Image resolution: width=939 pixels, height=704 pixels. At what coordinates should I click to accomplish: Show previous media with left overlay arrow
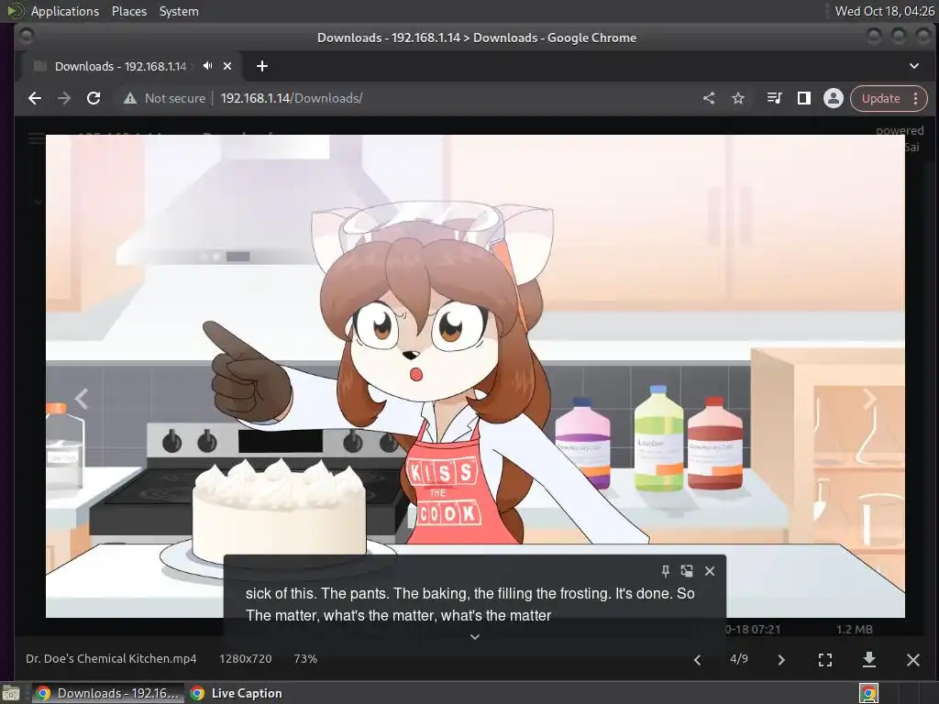click(82, 399)
